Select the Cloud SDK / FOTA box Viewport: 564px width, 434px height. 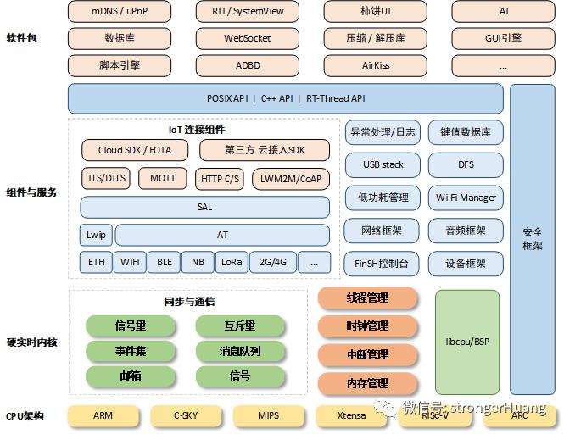click(x=135, y=150)
